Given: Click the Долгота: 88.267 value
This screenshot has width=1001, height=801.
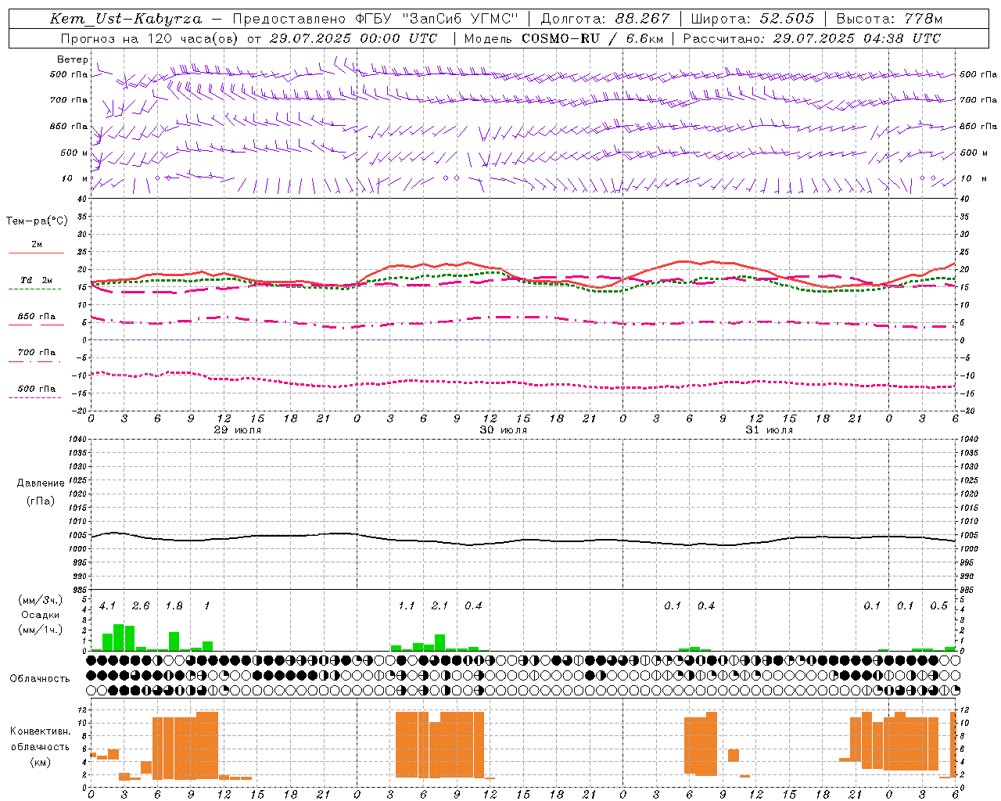Looking at the screenshot, I should [x=605, y=19].
